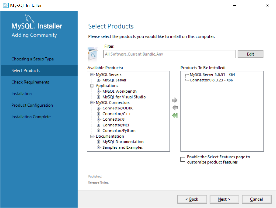
Task: Select the Connector/ODBC tree label
Action: [x=118, y=108]
